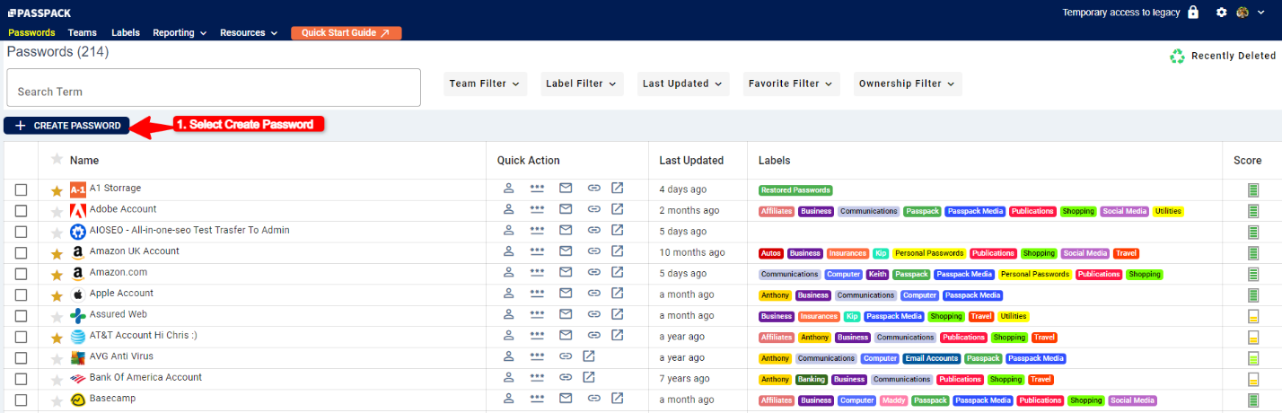Click envelope icon in Basecamp row
The image size is (1282, 413).
(566, 399)
